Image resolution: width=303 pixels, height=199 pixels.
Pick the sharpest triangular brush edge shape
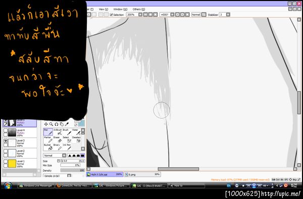pos(70,156)
